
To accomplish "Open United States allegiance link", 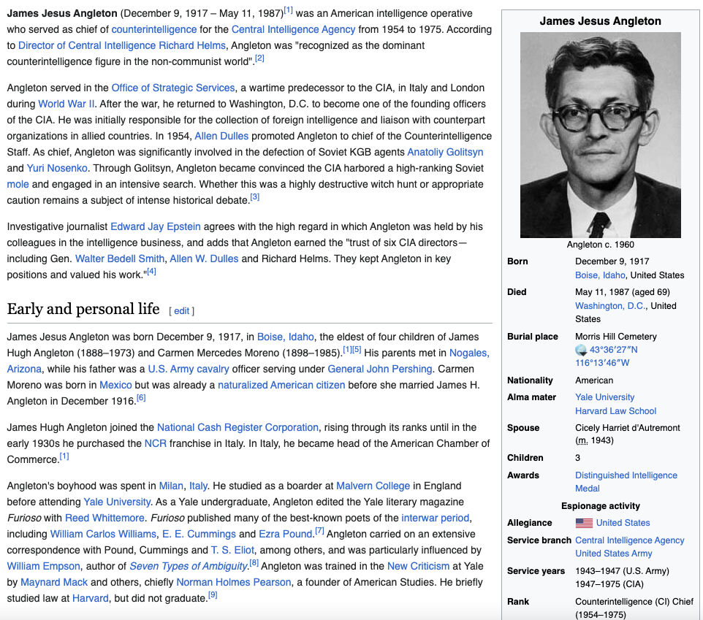I will click(623, 523).
